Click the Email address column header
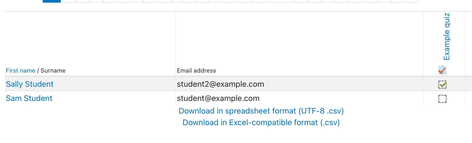The width and height of the screenshot is (472, 143). click(x=196, y=70)
